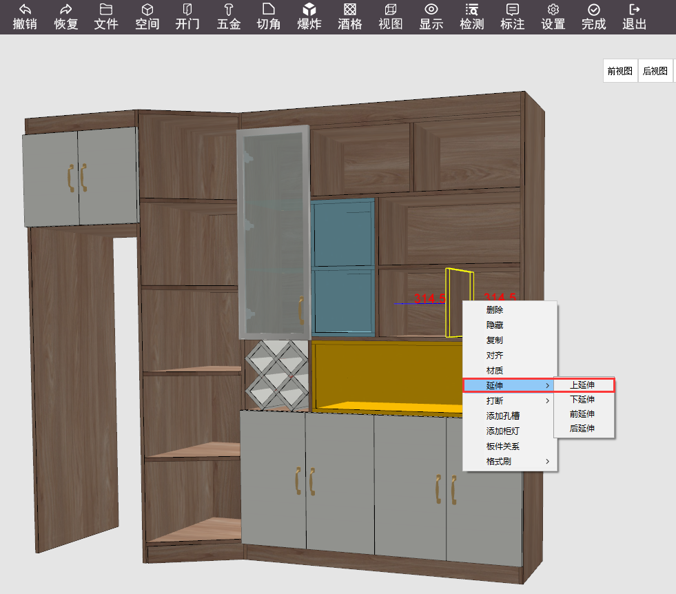Click the 恢复 redo icon
Image resolution: width=676 pixels, height=594 pixels.
tap(66, 9)
